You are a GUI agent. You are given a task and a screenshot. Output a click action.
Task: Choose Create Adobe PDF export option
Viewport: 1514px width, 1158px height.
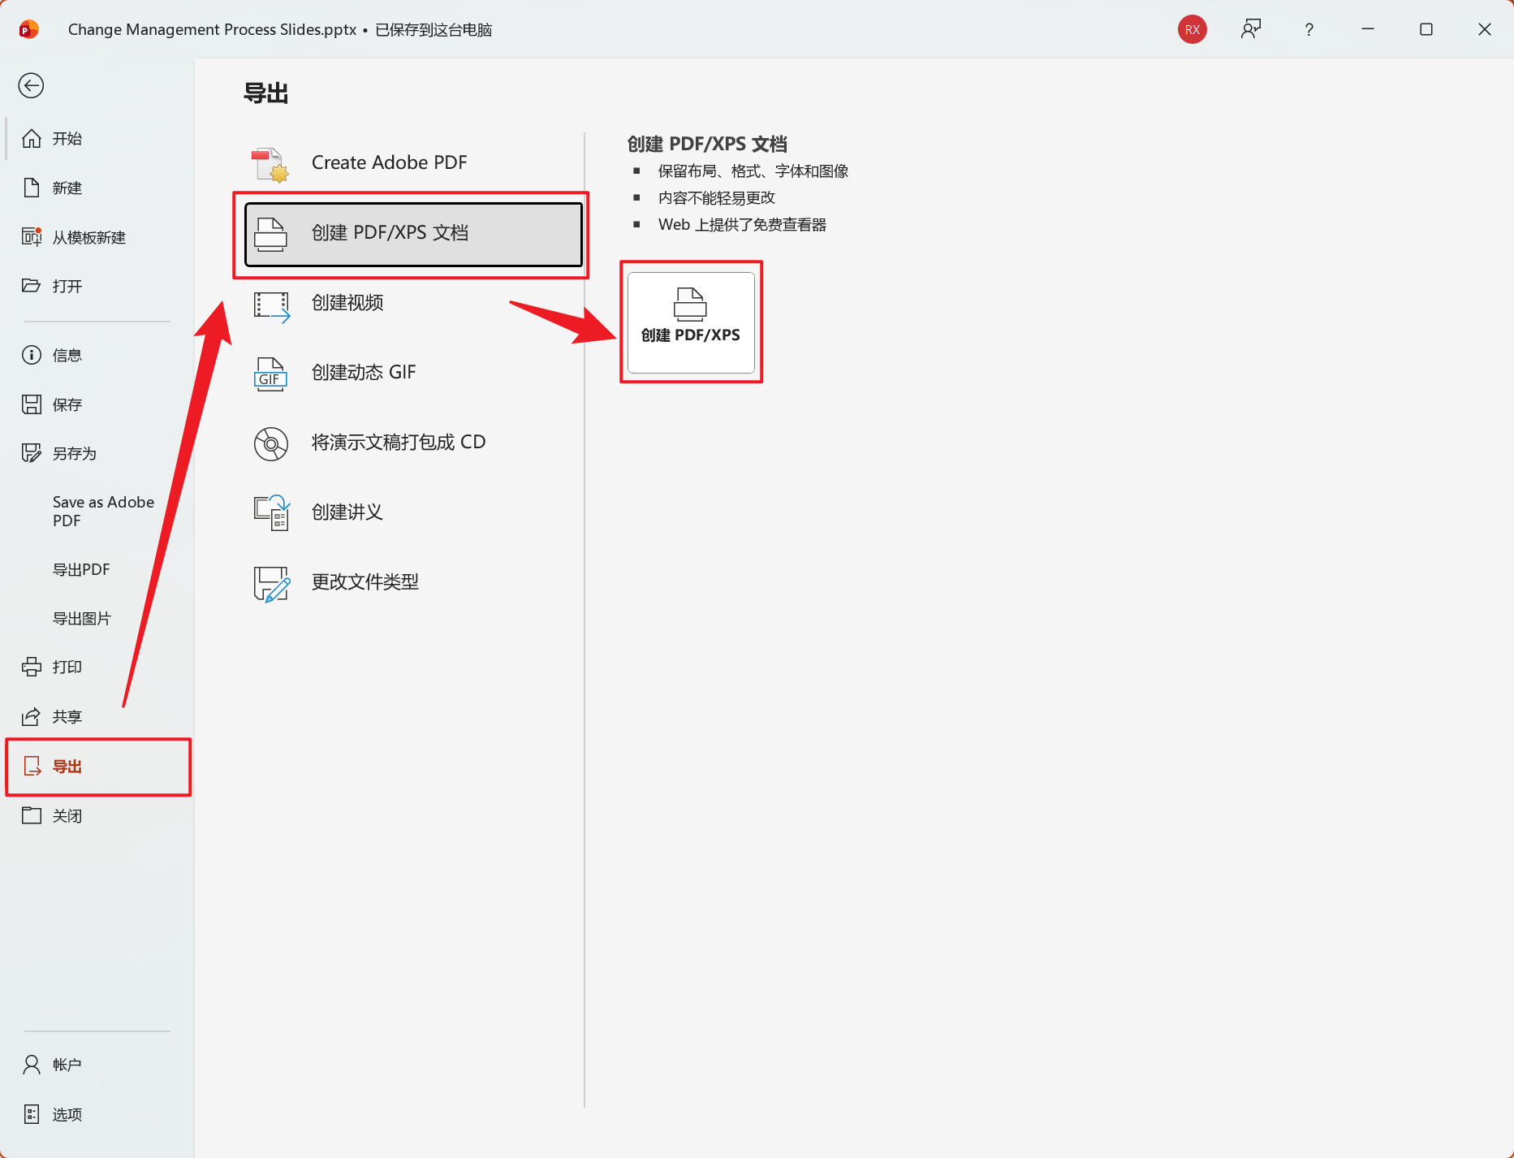tap(413, 162)
